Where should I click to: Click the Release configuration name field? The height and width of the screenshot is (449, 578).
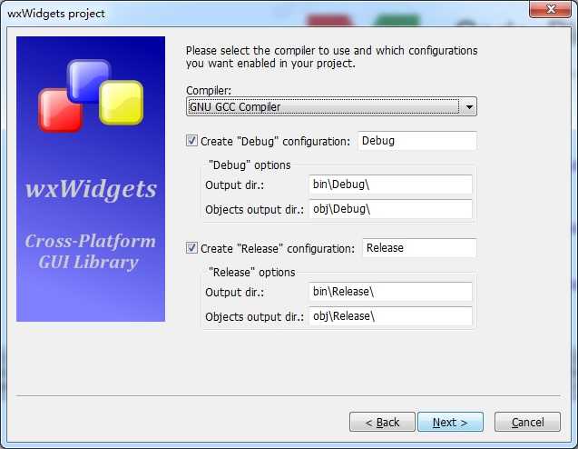[x=419, y=248]
